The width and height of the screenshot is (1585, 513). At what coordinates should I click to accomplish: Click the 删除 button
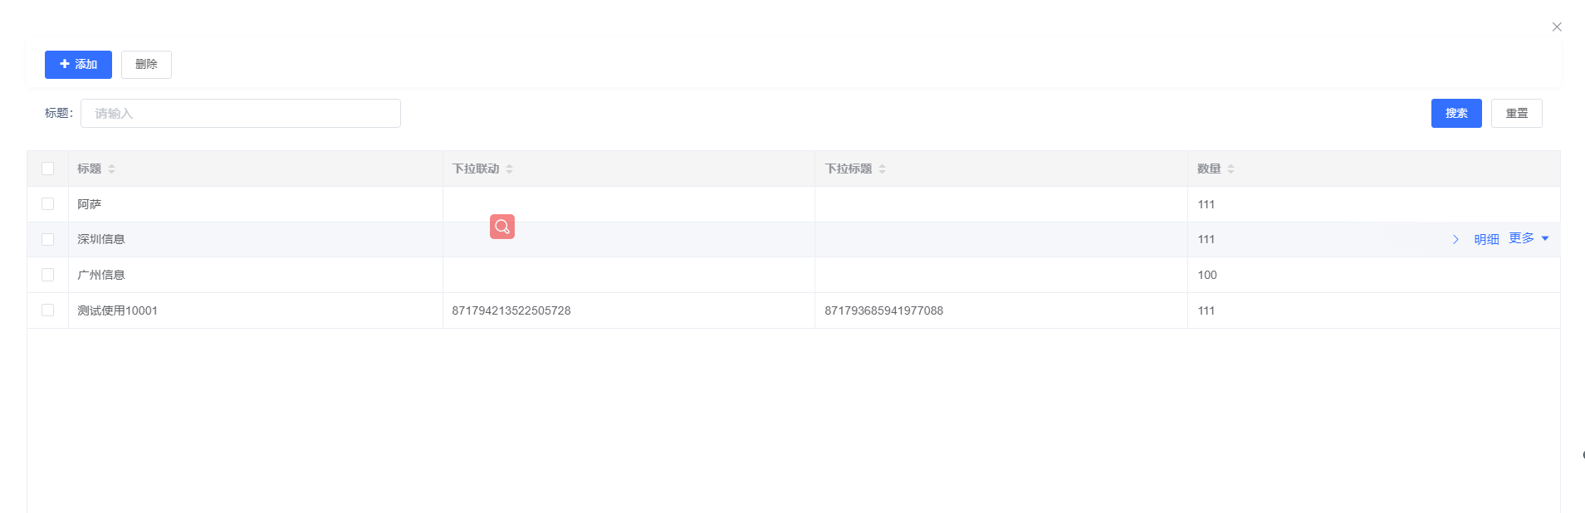(146, 65)
